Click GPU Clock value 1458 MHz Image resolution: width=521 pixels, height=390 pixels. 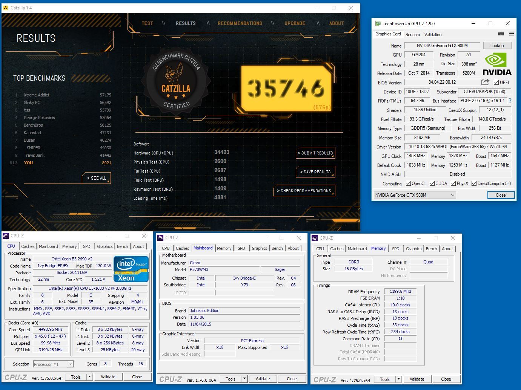pyautogui.click(x=416, y=156)
